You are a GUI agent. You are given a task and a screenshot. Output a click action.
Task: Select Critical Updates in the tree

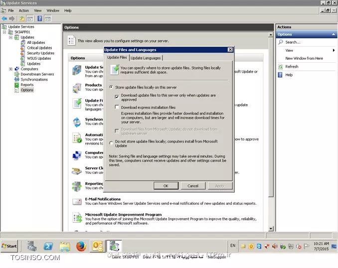pos(39,48)
